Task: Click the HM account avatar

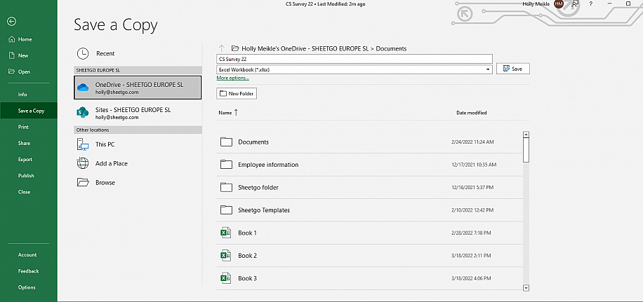Action: coord(559,4)
